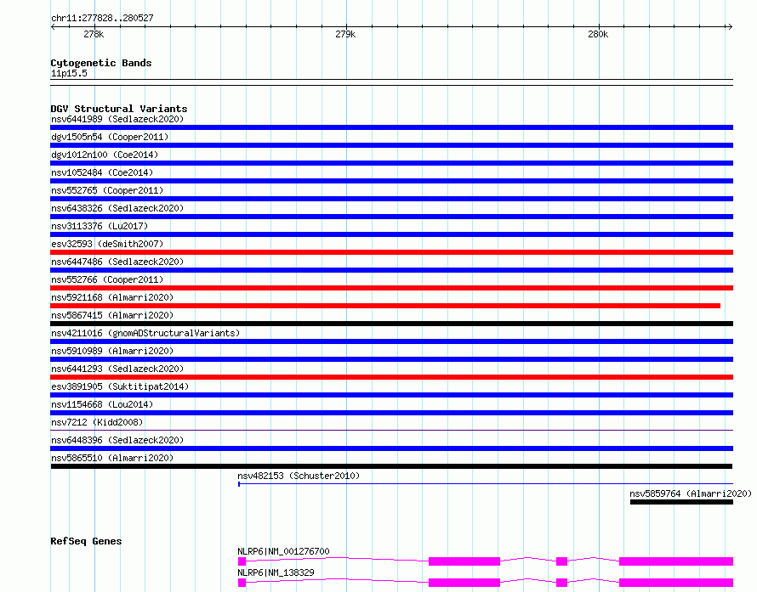Select the nsv552765 (Cooper2011) label
Screen dimensions: 757x592
click(107, 190)
